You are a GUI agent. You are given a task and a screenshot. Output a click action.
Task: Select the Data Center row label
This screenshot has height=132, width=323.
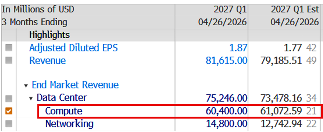[62, 98]
